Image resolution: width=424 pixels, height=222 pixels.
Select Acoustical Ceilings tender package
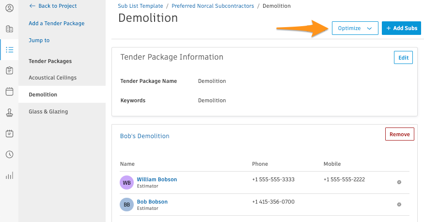click(x=52, y=78)
